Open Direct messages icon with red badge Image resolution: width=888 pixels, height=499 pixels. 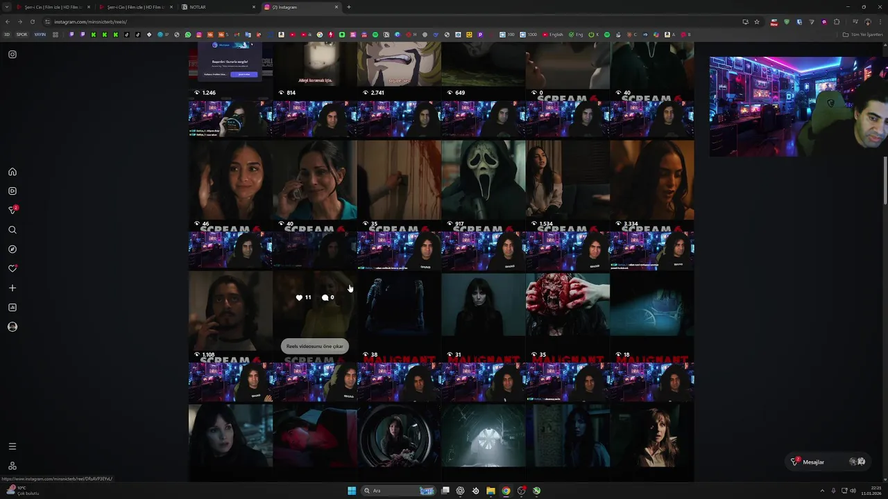click(12, 210)
